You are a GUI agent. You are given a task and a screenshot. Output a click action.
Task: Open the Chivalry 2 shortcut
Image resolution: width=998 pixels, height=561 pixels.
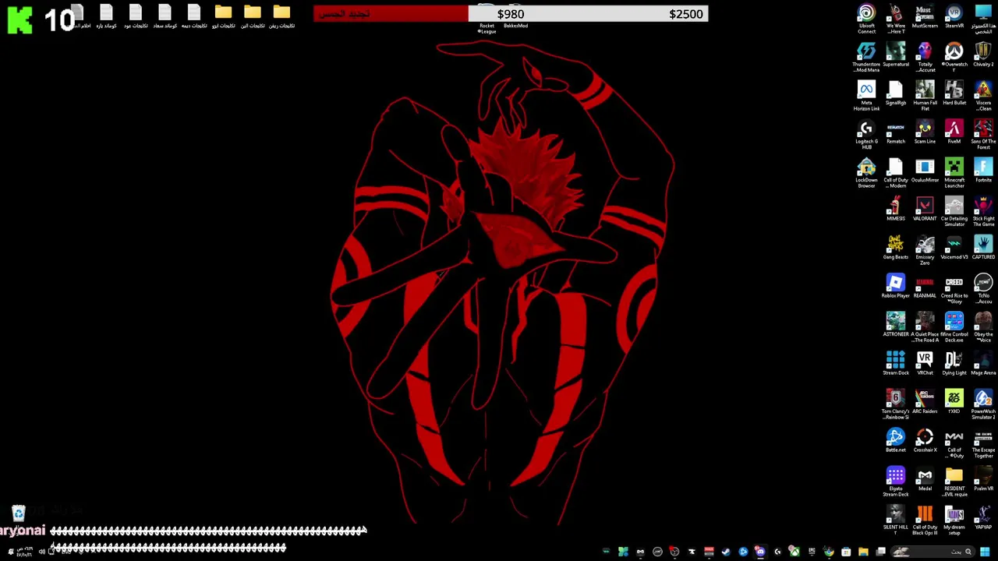[x=983, y=55]
